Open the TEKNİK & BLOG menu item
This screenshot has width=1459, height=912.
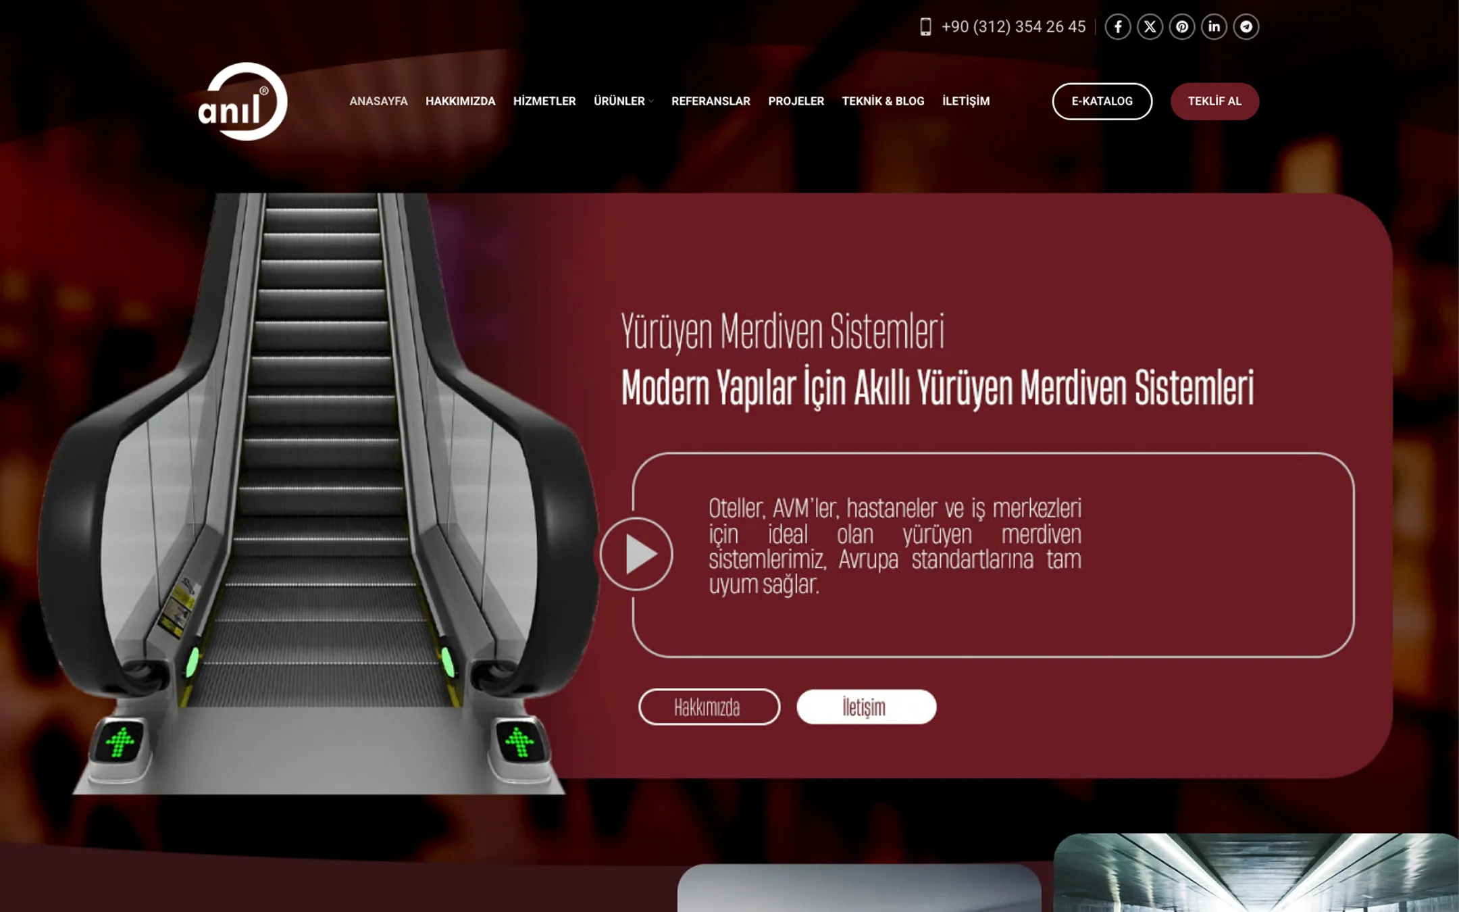coord(883,101)
